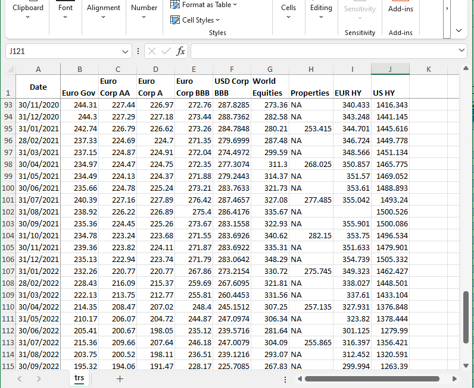This screenshot has width=474, height=388.
Task: Click the date cell 30/06/2022
Action: point(38,331)
